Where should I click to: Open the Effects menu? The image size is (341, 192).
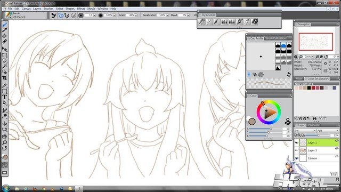click(80, 9)
